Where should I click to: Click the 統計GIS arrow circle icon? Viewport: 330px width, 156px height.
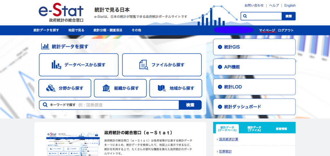coord(220,47)
